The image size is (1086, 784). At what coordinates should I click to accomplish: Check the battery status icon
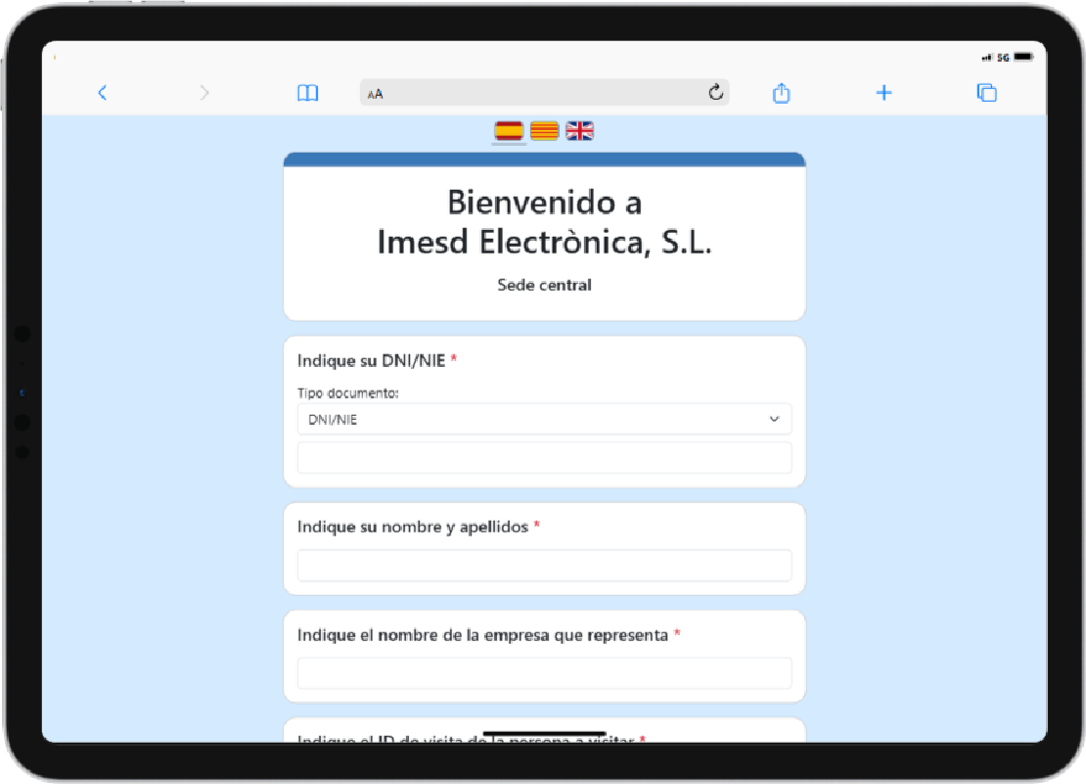pos(1023,58)
